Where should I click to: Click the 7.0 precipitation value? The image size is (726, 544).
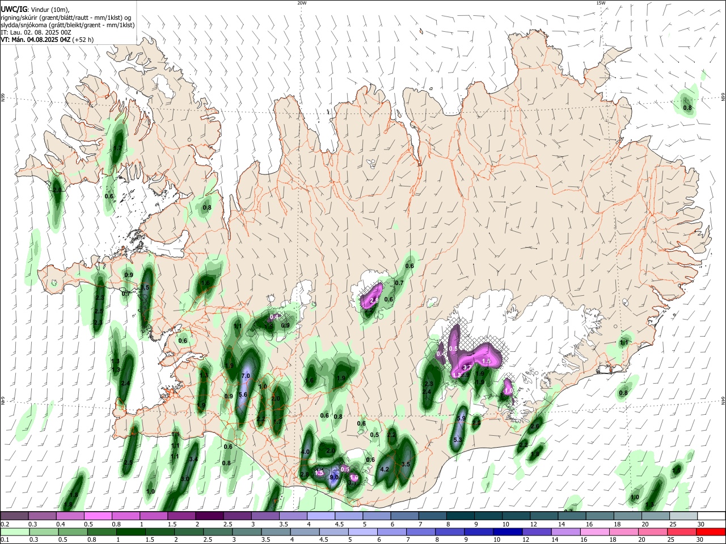tap(246, 376)
